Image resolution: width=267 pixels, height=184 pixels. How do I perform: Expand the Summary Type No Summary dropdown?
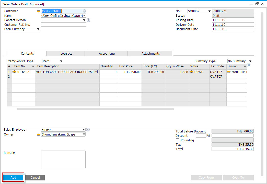click(240, 61)
